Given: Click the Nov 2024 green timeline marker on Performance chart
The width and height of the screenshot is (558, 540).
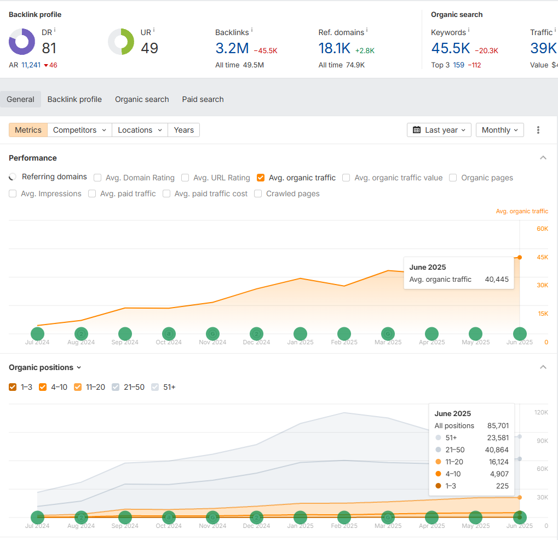Looking at the screenshot, I should tap(212, 333).
